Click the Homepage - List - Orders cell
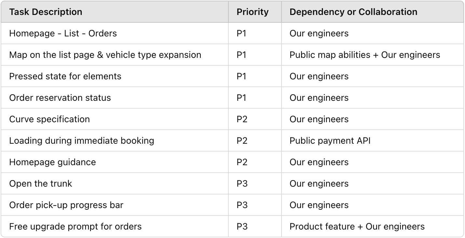 tap(115, 33)
